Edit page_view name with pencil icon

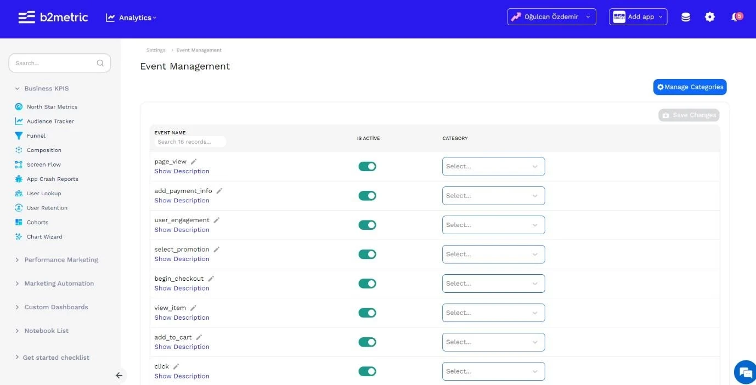tap(194, 162)
